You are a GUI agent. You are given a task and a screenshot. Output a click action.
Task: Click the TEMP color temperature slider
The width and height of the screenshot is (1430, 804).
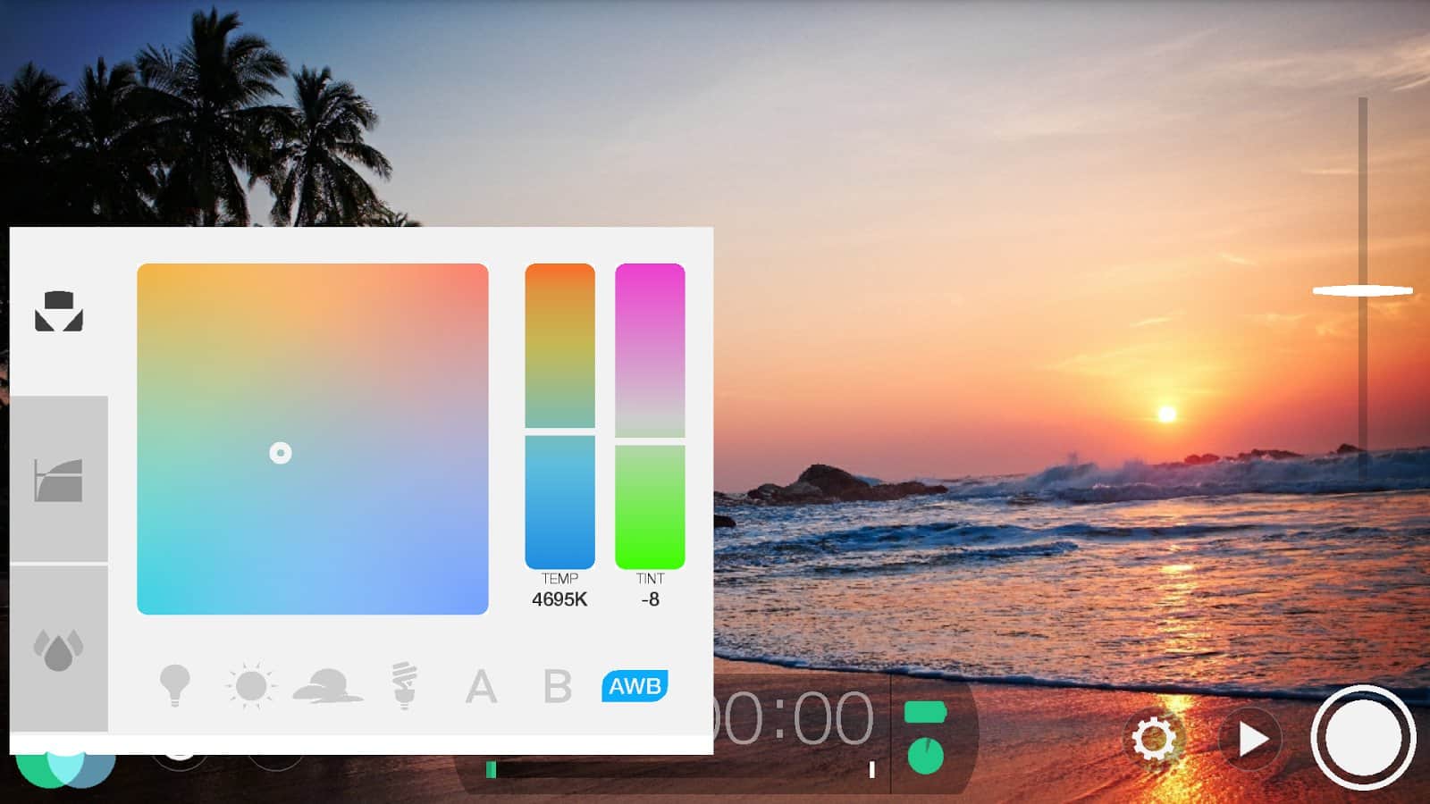point(559,416)
